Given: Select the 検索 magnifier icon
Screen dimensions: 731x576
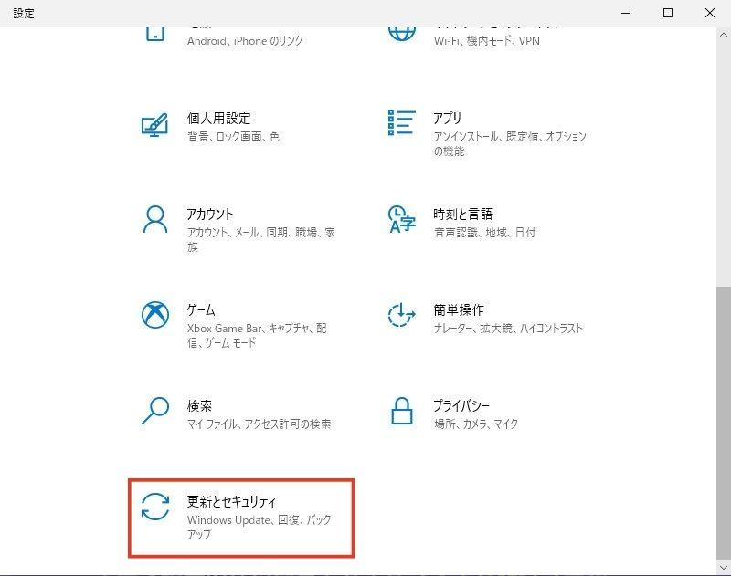Looking at the screenshot, I should [x=154, y=407].
